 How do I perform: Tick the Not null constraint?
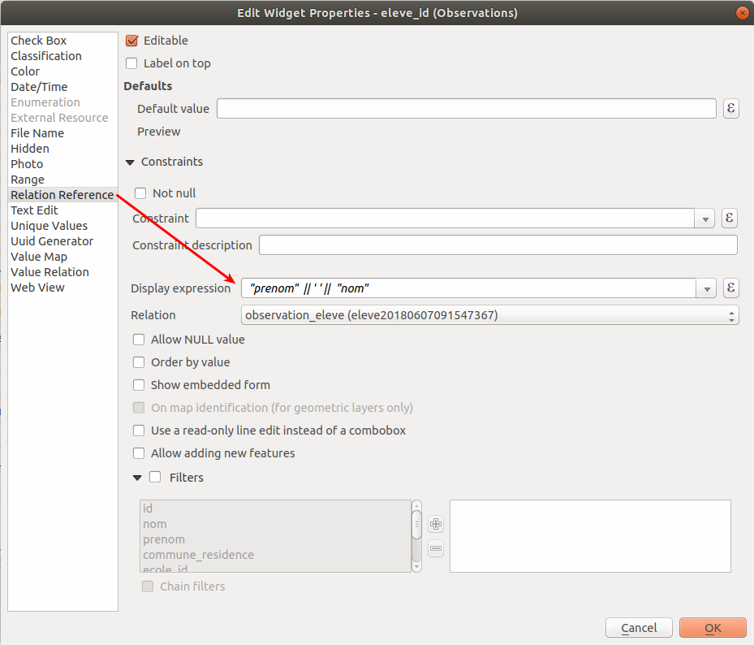pos(140,193)
